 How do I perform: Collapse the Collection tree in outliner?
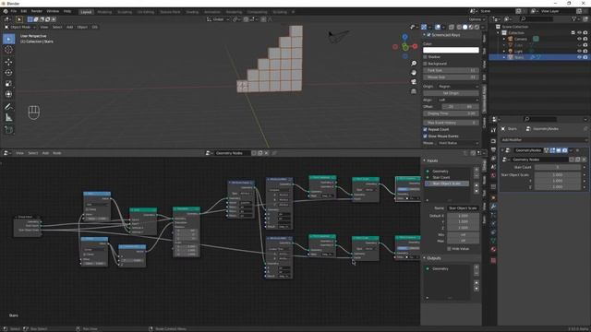[x=499, y=33]
